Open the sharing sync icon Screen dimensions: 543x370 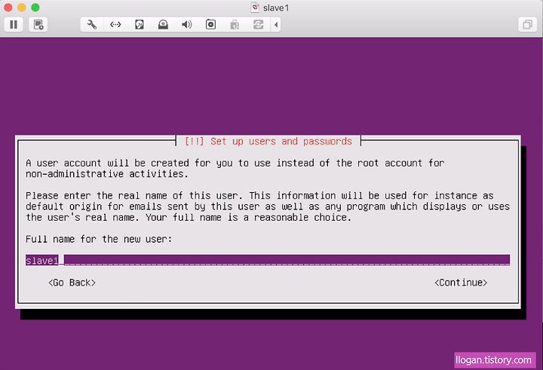tap(259, 25)
